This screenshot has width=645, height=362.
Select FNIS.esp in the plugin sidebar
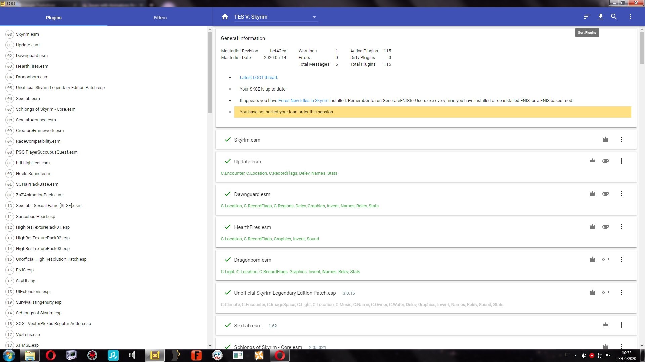coord(25,270)
